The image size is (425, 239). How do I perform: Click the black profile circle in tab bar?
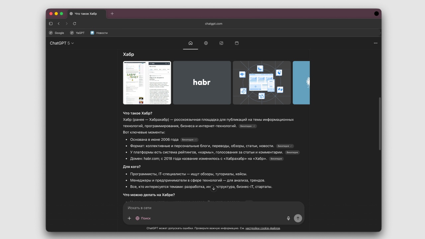376,14
